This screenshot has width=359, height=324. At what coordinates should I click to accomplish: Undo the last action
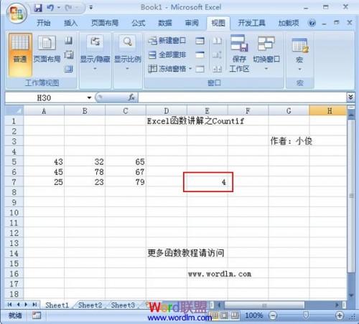(x=50, y=8)
